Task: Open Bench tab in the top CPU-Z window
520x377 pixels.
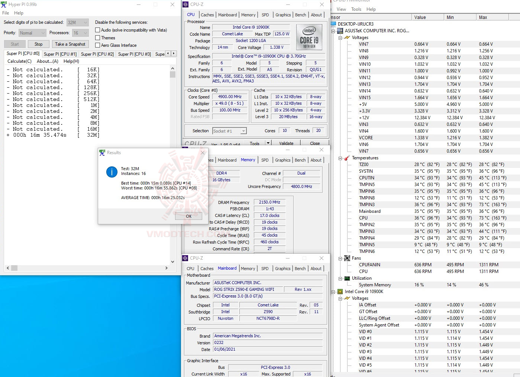Action: 301,15
